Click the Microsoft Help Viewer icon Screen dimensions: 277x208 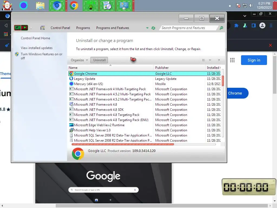pos(71,130)
